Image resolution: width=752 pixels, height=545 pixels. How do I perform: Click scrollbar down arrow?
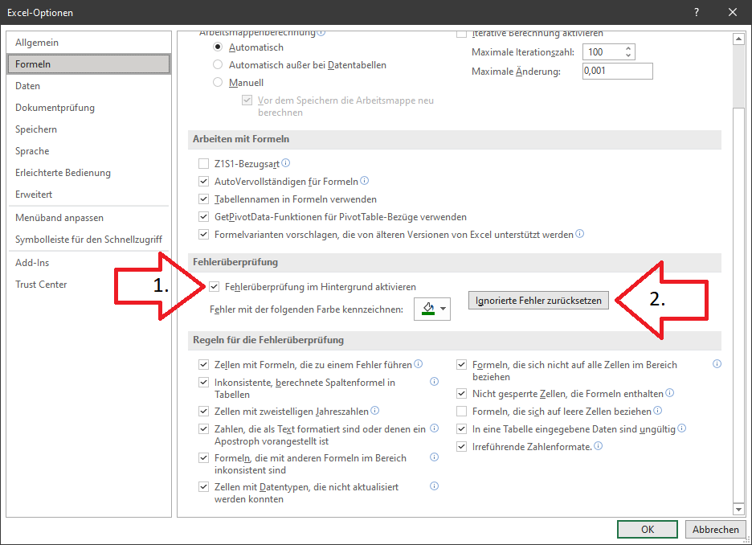tap(738, 509)
